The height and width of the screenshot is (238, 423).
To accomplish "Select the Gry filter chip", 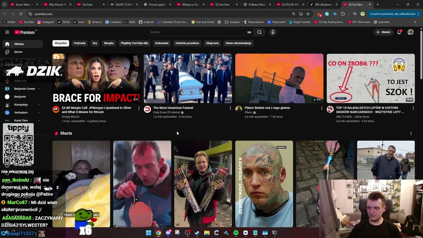I will pyautogui.click(x=95, y=43).
